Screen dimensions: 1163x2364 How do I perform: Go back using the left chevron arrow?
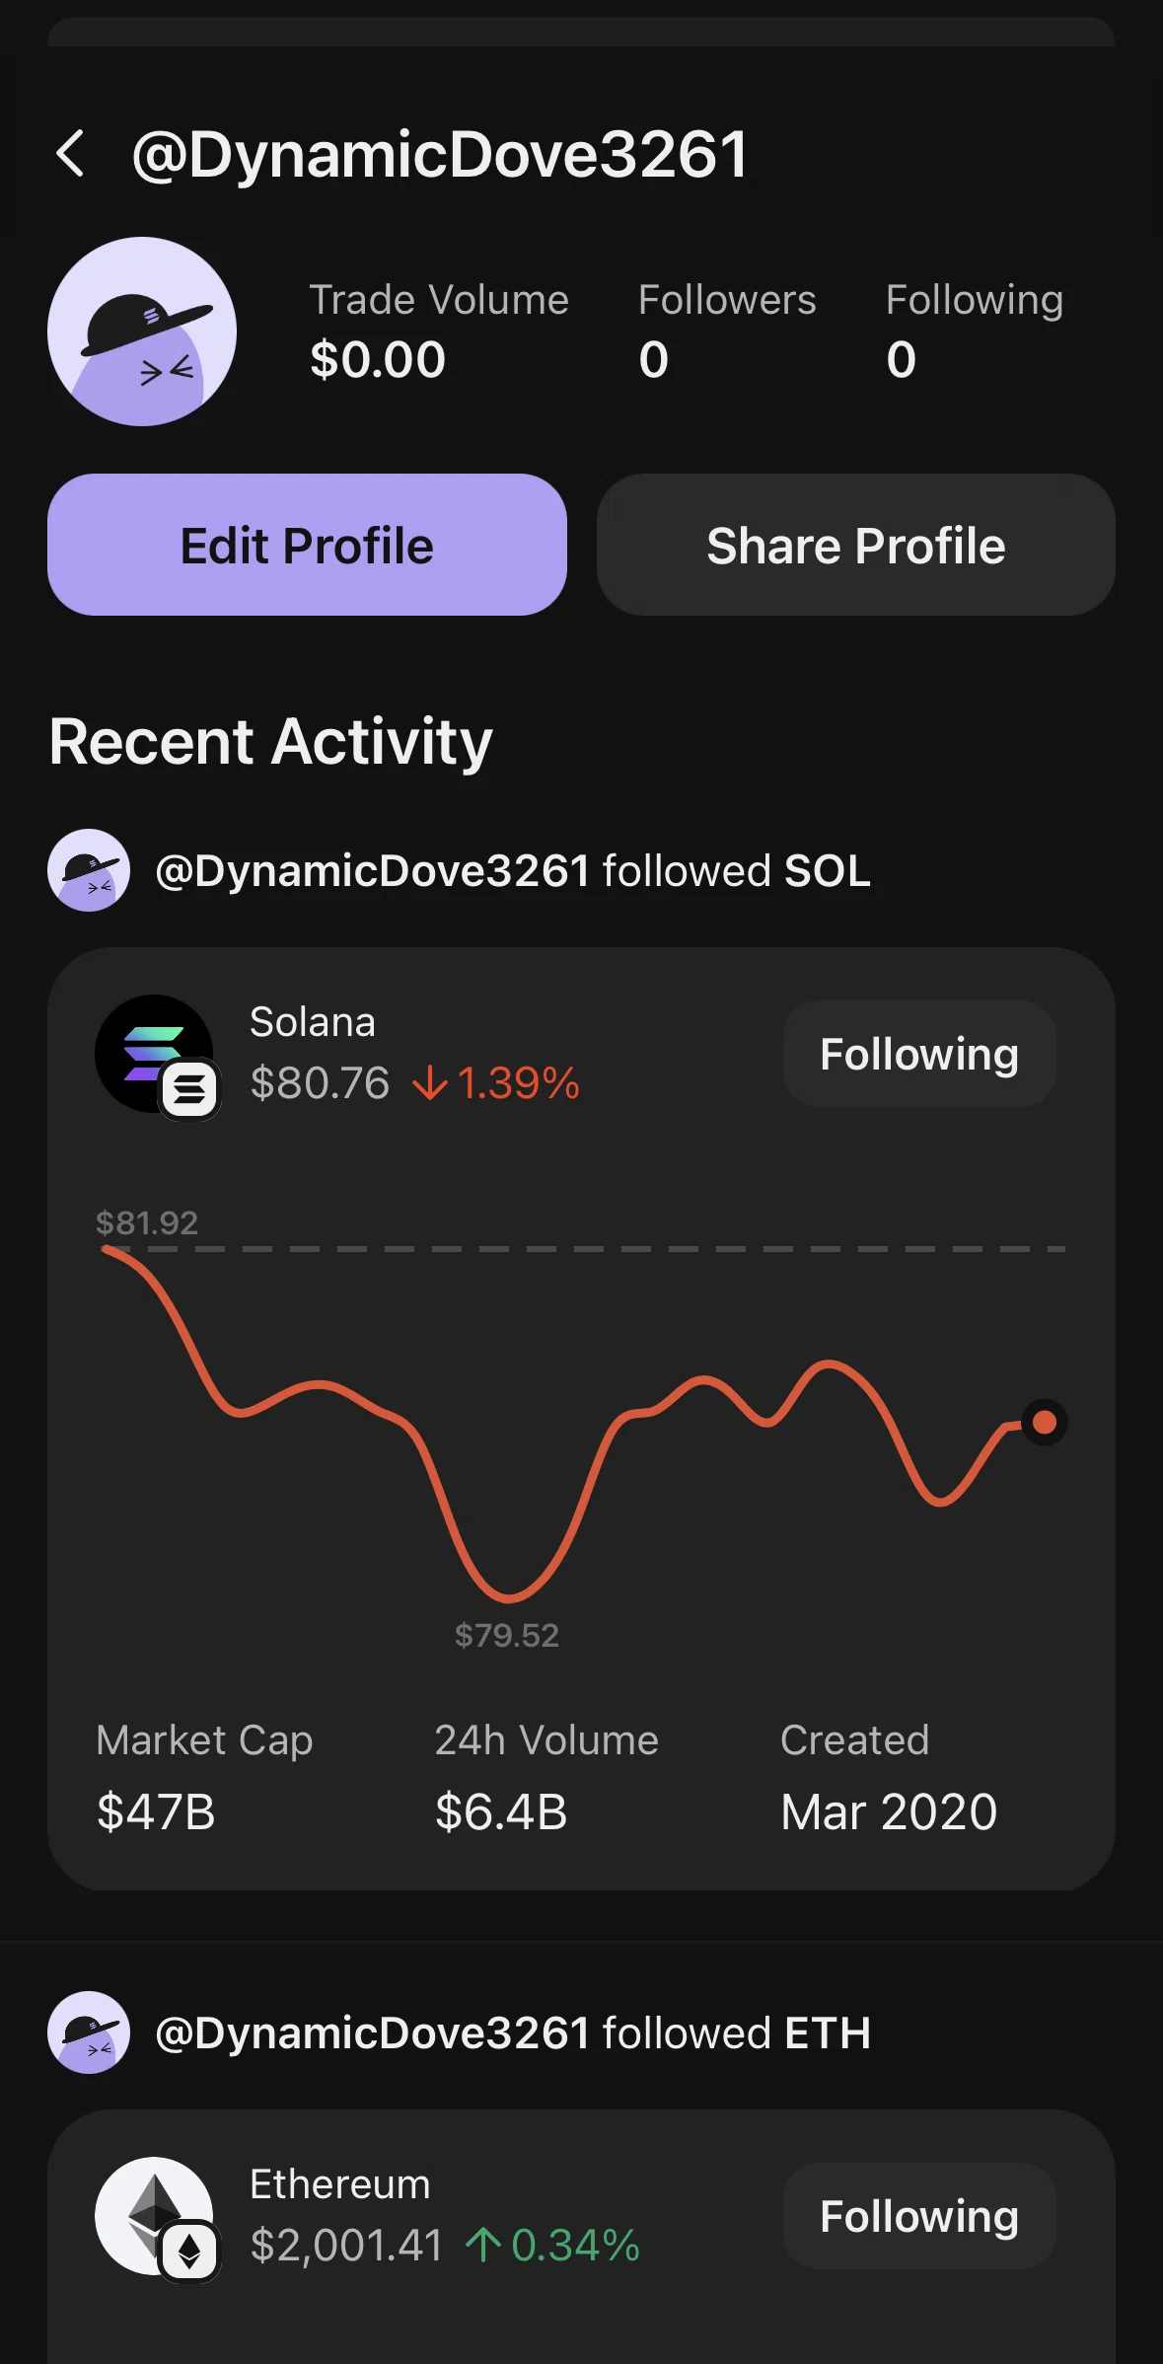coord(70,154)
